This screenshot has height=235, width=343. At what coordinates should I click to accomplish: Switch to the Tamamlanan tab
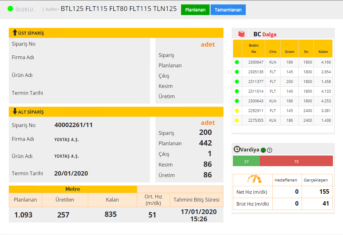228,10
